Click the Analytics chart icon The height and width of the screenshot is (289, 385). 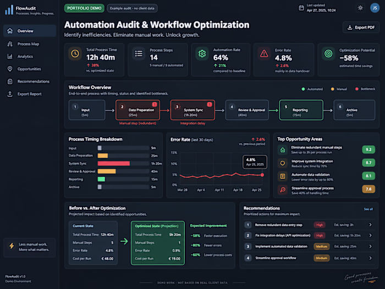point(10,56)
